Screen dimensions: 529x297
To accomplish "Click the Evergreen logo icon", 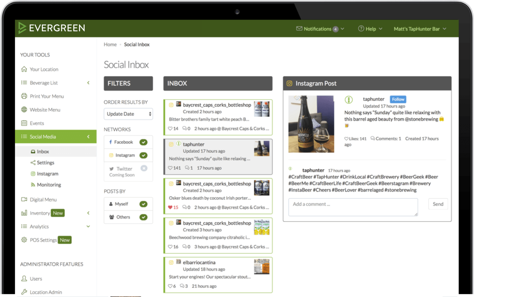I will coord(22,28).
